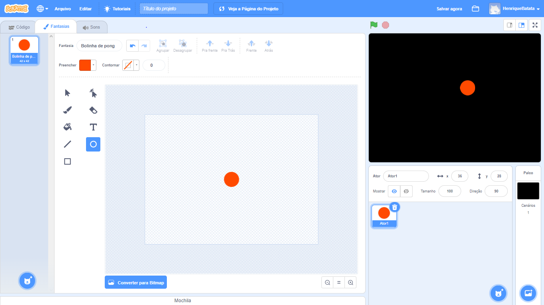Open the language globe dropdown

42,8
